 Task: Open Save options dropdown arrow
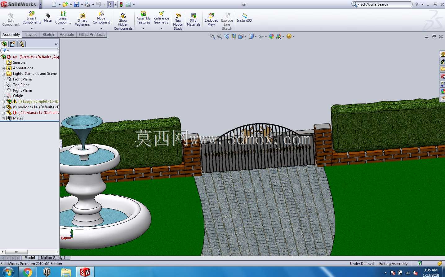(82, 5)
